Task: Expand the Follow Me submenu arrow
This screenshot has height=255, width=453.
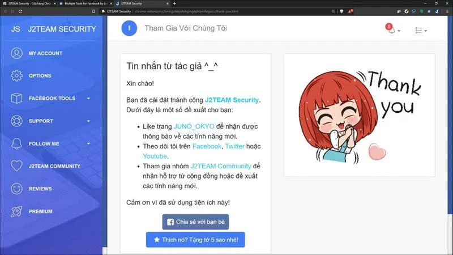Action: [88, 143]
